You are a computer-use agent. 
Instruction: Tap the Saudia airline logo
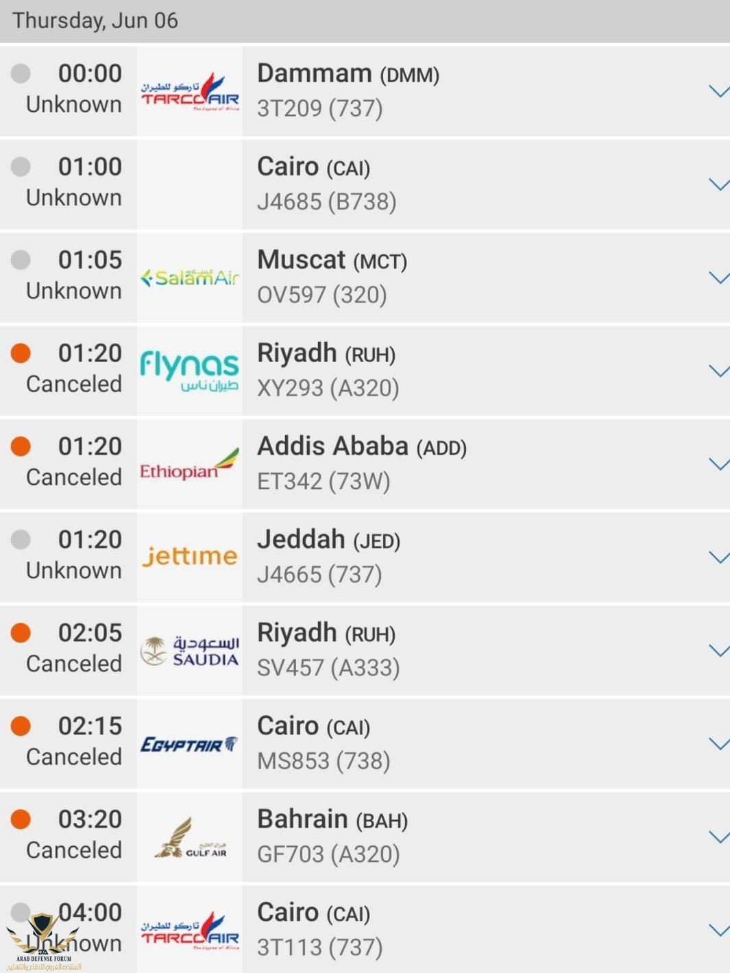pyautogui.click(x=190, y=651)
